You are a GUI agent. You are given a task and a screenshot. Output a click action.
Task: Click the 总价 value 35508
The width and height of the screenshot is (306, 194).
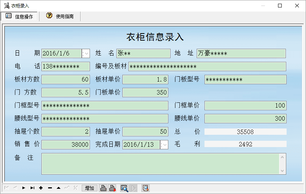point(245,132)
